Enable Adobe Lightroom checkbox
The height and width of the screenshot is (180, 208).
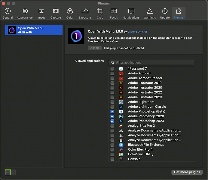point(112,102)
